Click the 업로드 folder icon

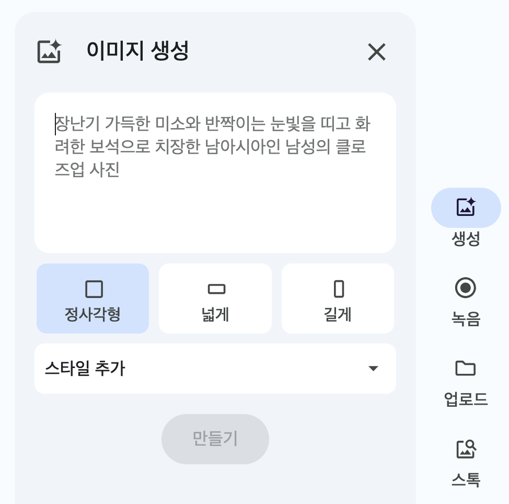tap(466, 368)
